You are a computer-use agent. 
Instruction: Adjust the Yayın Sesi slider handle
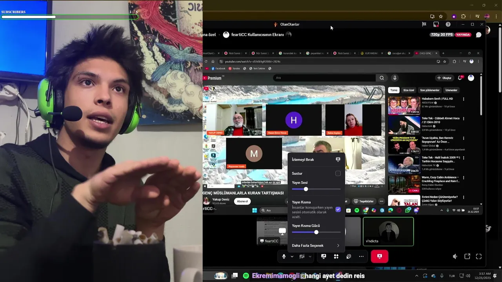[x=306, y=189]
